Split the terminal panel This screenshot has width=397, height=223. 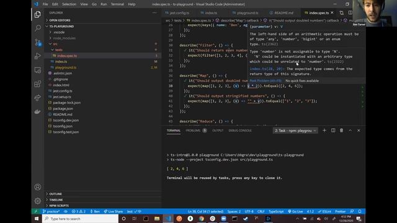(x=333, y=131)
